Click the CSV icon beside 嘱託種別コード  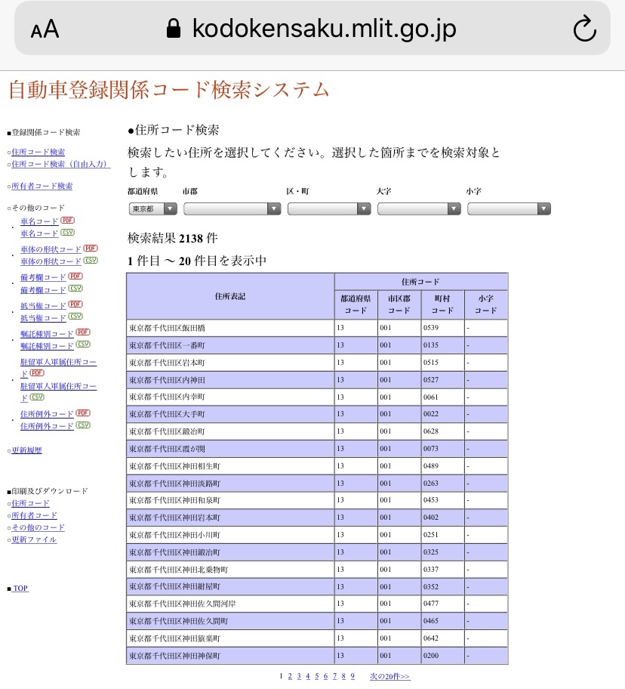tap(83, 344)
